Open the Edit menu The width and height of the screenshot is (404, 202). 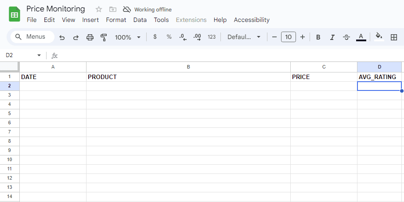(49, 20)
